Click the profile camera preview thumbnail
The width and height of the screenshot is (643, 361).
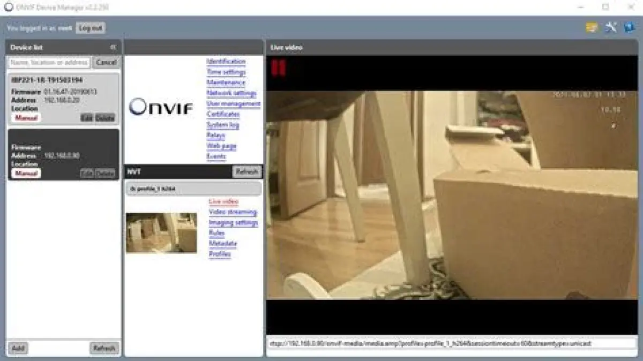tap(161, 232)
